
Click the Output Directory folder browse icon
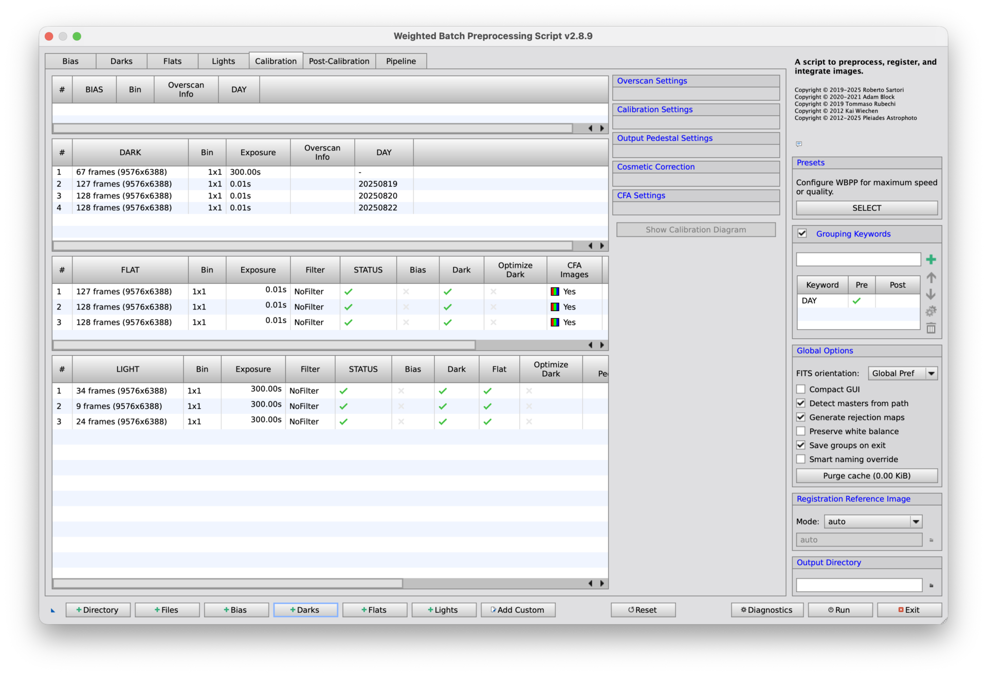pyautogui.click(x=931, y=586)
